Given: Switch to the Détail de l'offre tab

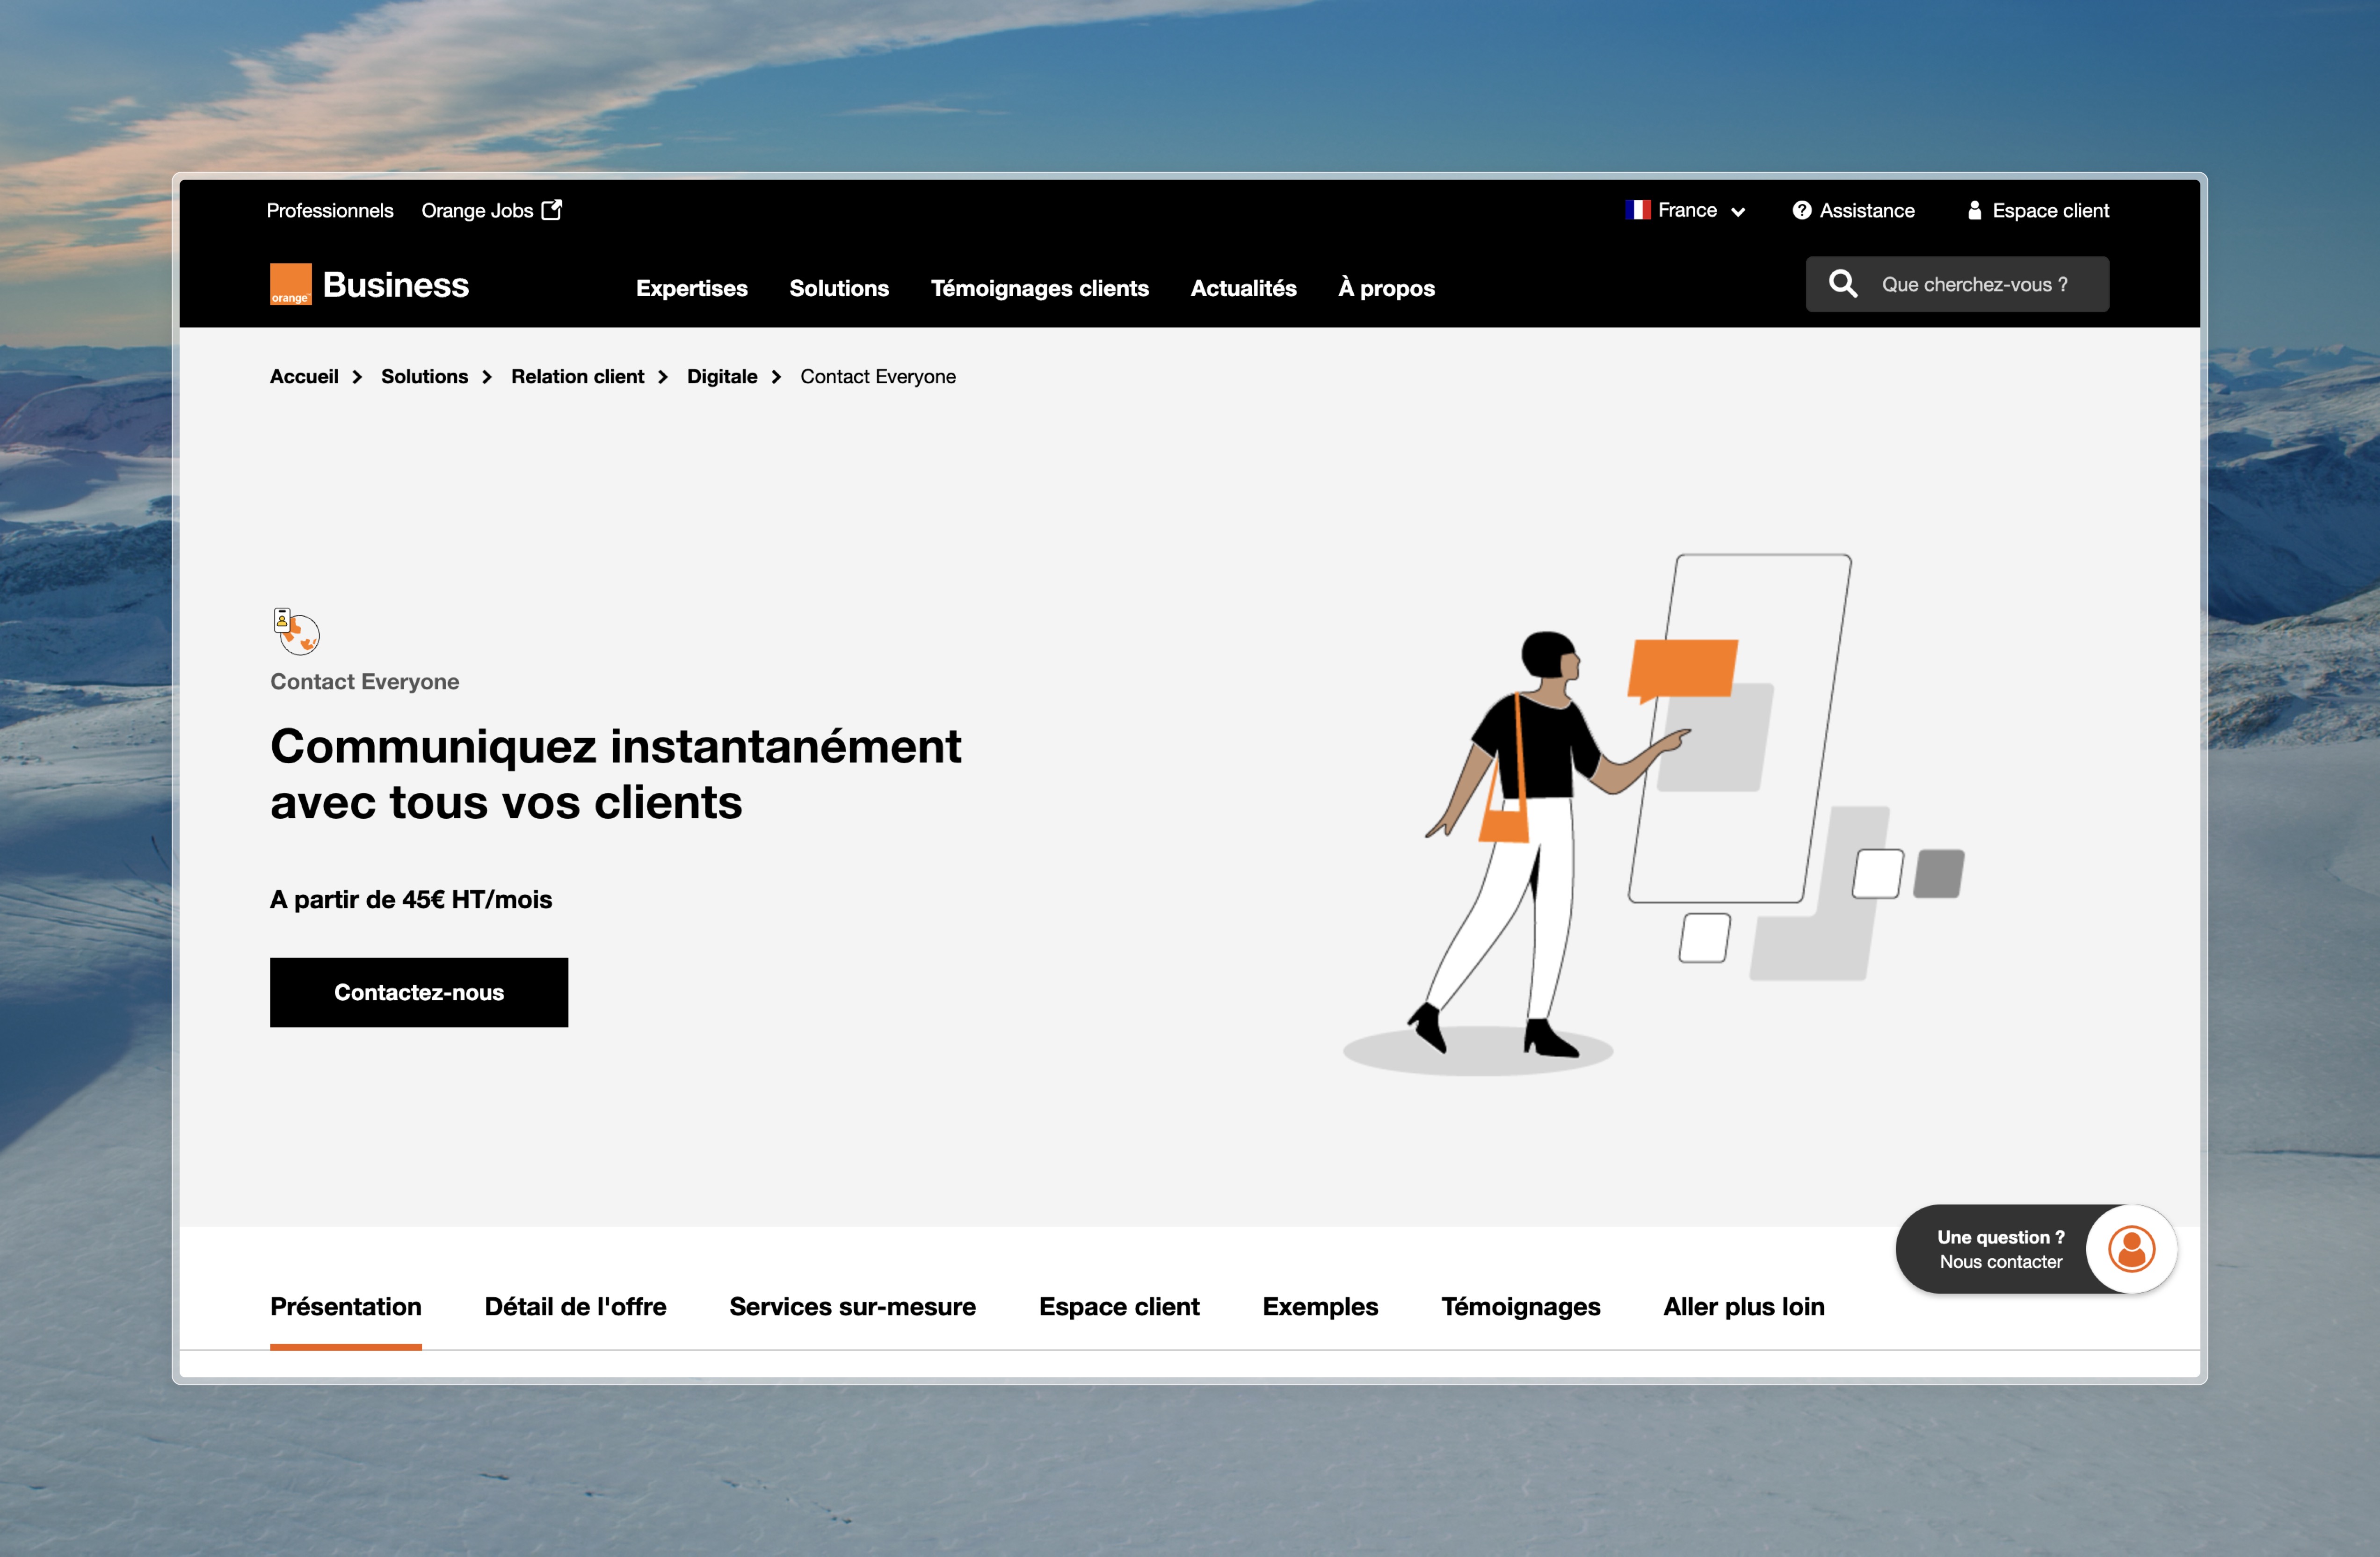Looking at the screenshot, I should pos(575,1306).
